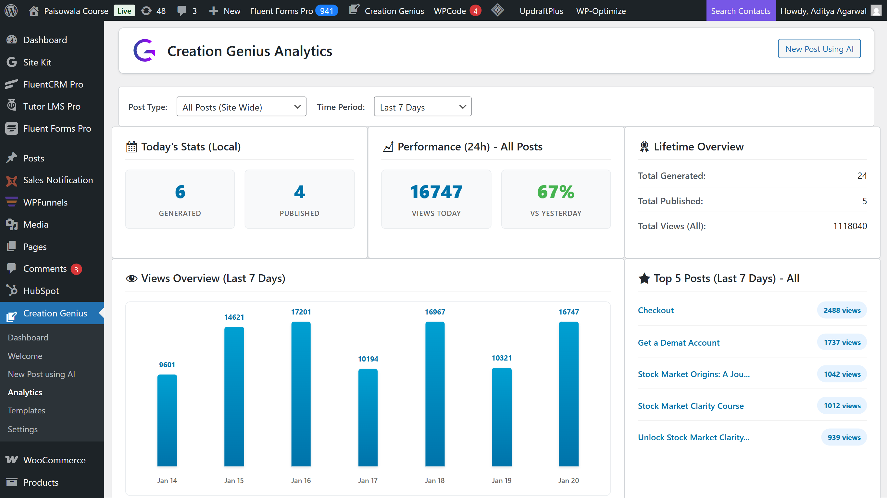The image size is (887, 498).
Task: Open the Site Kit sidebar item
Action: [x=37, y=62]
